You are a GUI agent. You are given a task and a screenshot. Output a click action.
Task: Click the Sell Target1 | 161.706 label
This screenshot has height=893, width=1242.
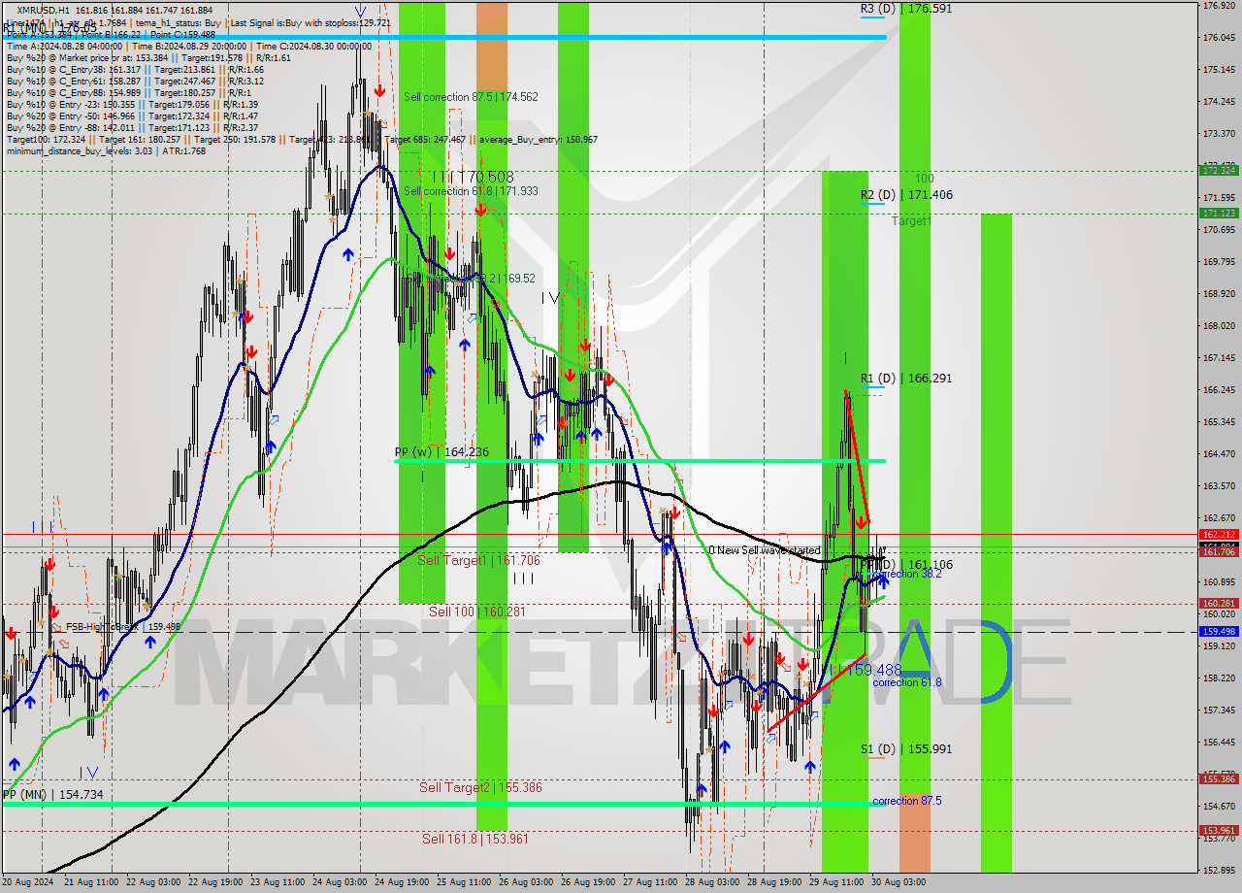click(x=478, y=561)
